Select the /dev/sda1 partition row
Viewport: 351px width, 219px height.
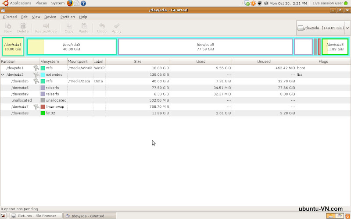175,68
